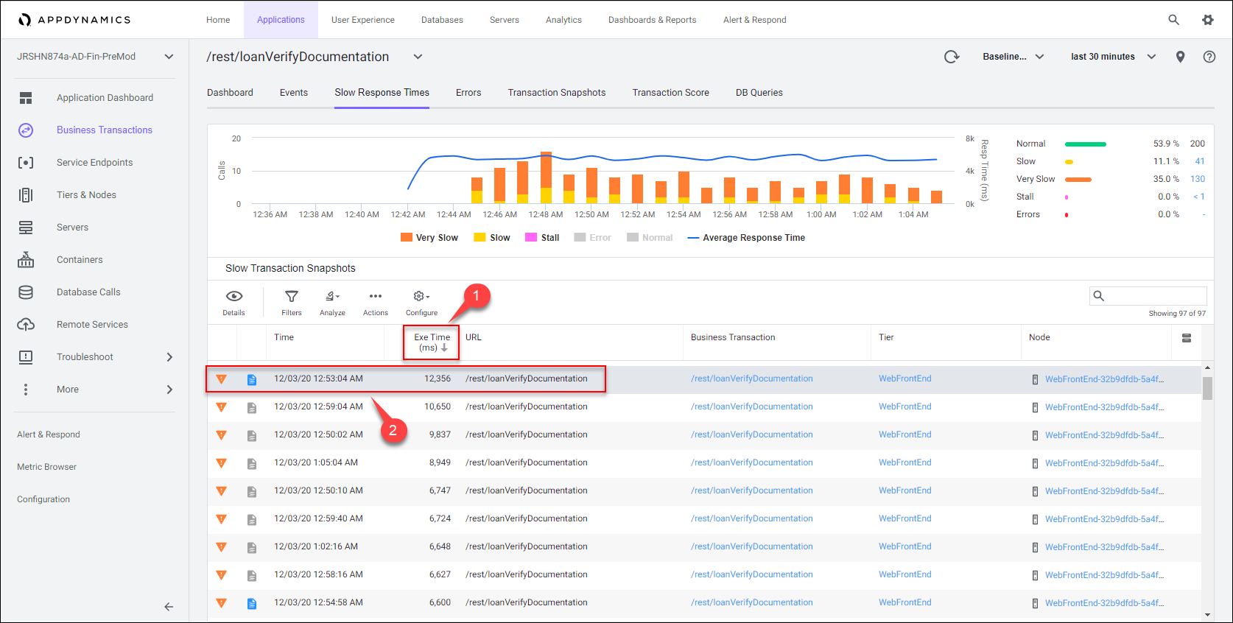
Task: Open WebFrontEnd tier link in first row
Action: coord(904,379)
